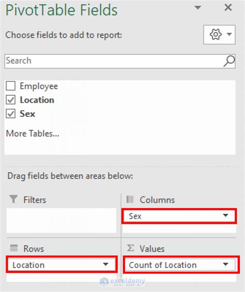The image size is (245, 292).
Task: Open the Count of Location dropdown
Action: [x=226, y=265]
